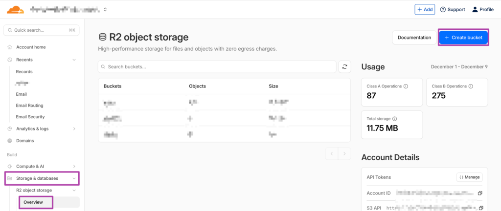The width and height of the screenshot is (501, 211).
Task: Open the Documentation button
Action: 414,38
